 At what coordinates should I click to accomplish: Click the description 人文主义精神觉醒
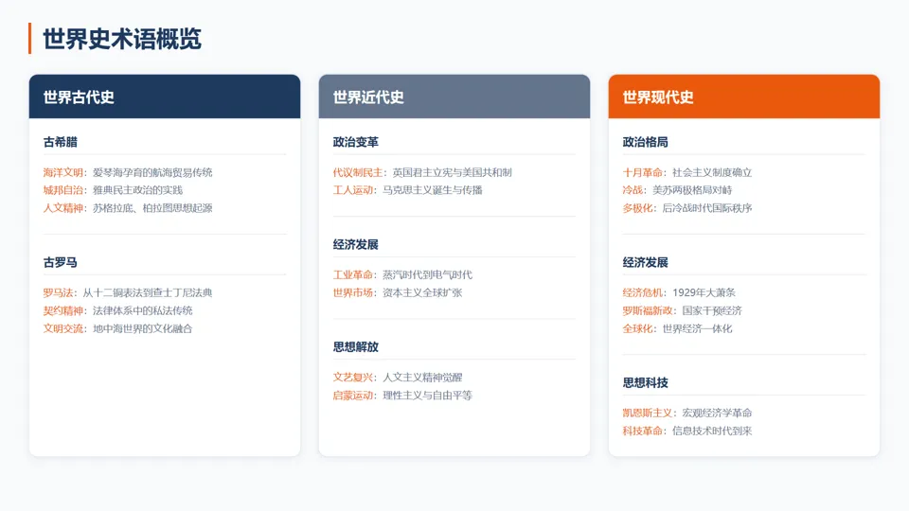(x=422, y=378)
